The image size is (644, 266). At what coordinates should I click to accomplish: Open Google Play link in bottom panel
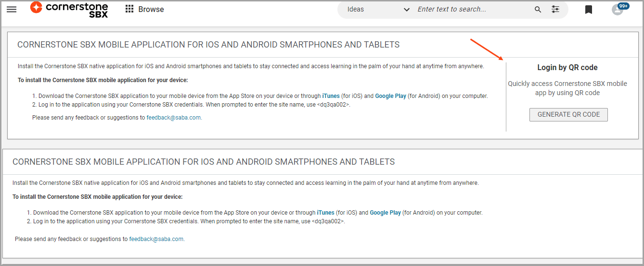point(385,213)
